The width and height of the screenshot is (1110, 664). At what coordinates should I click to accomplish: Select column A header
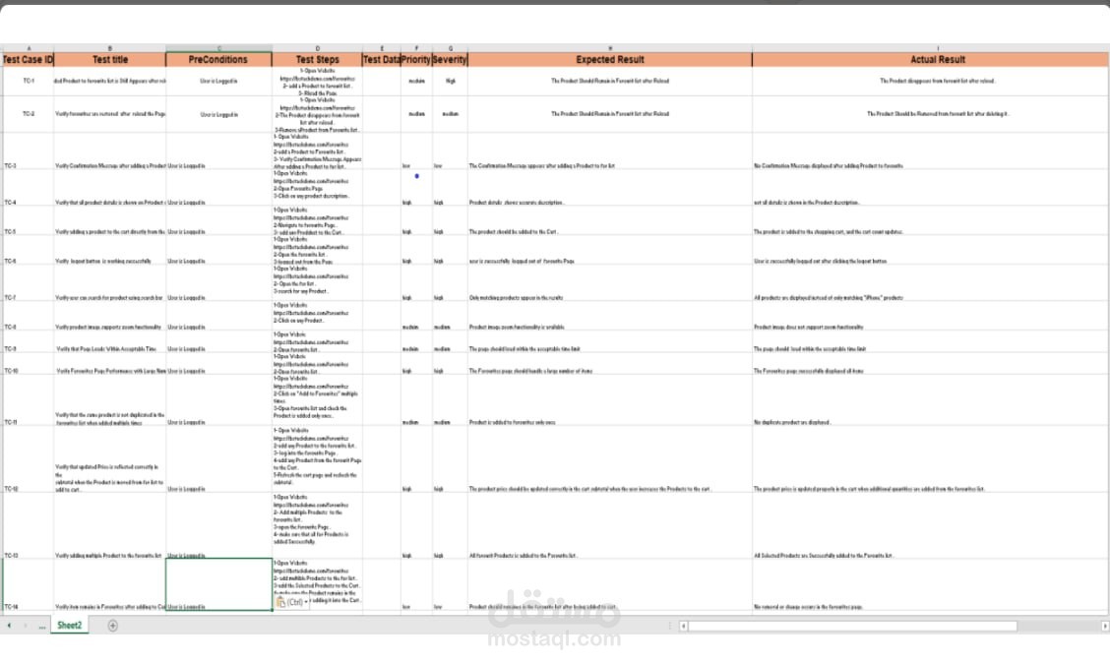(x=29, y=48)
